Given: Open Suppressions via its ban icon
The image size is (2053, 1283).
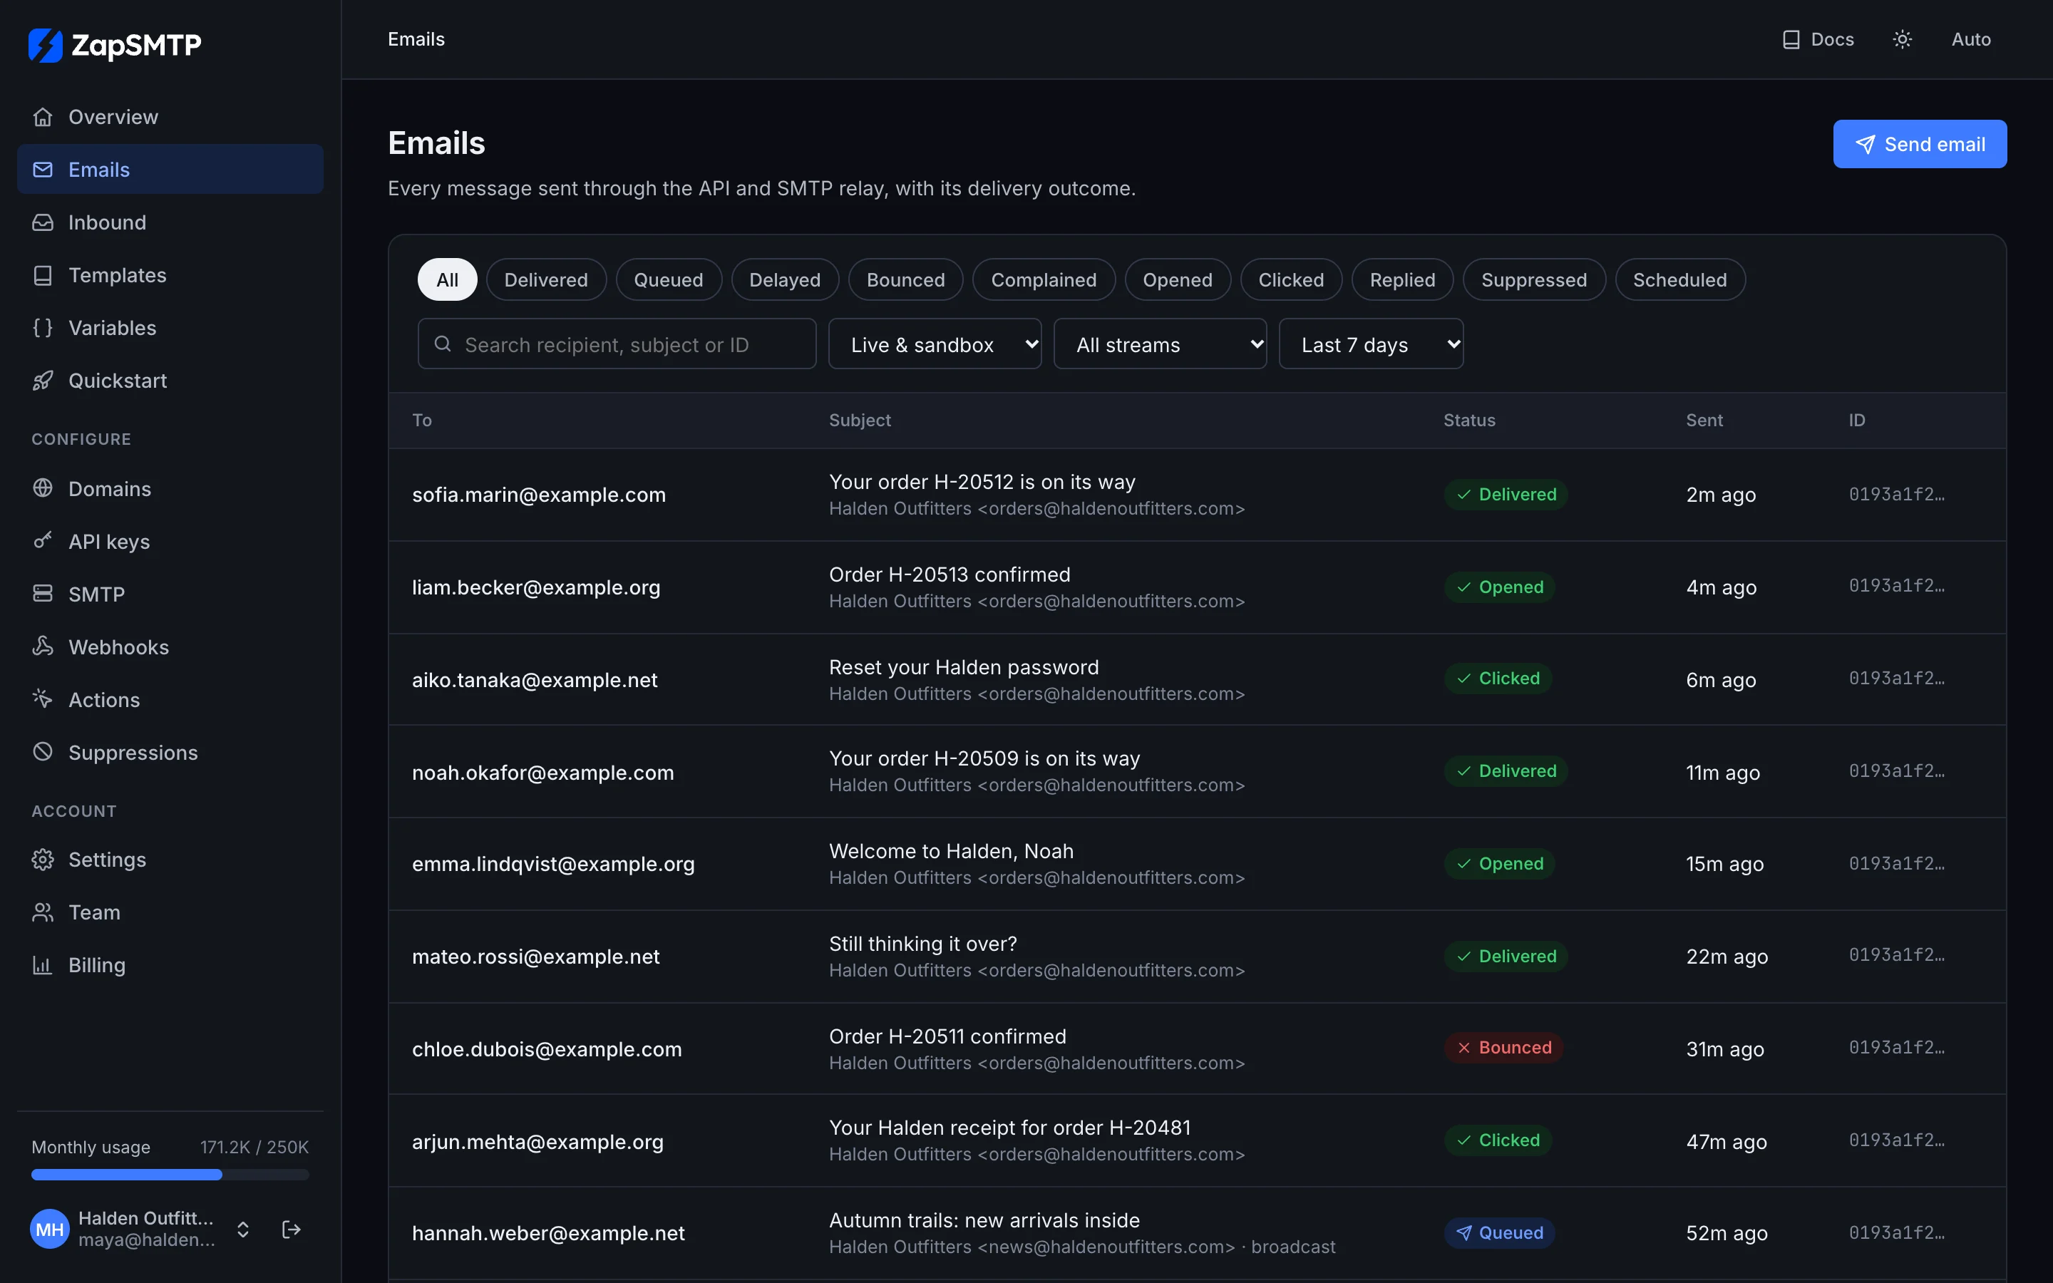Looking at the screenshot, I should coord(43,752).
